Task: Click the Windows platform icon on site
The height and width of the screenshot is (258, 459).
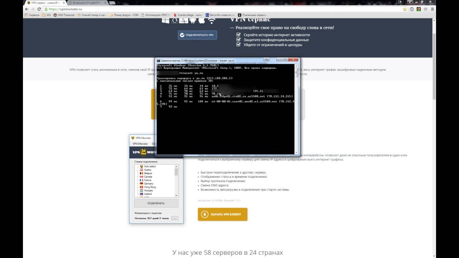Action: coord(165,21)
